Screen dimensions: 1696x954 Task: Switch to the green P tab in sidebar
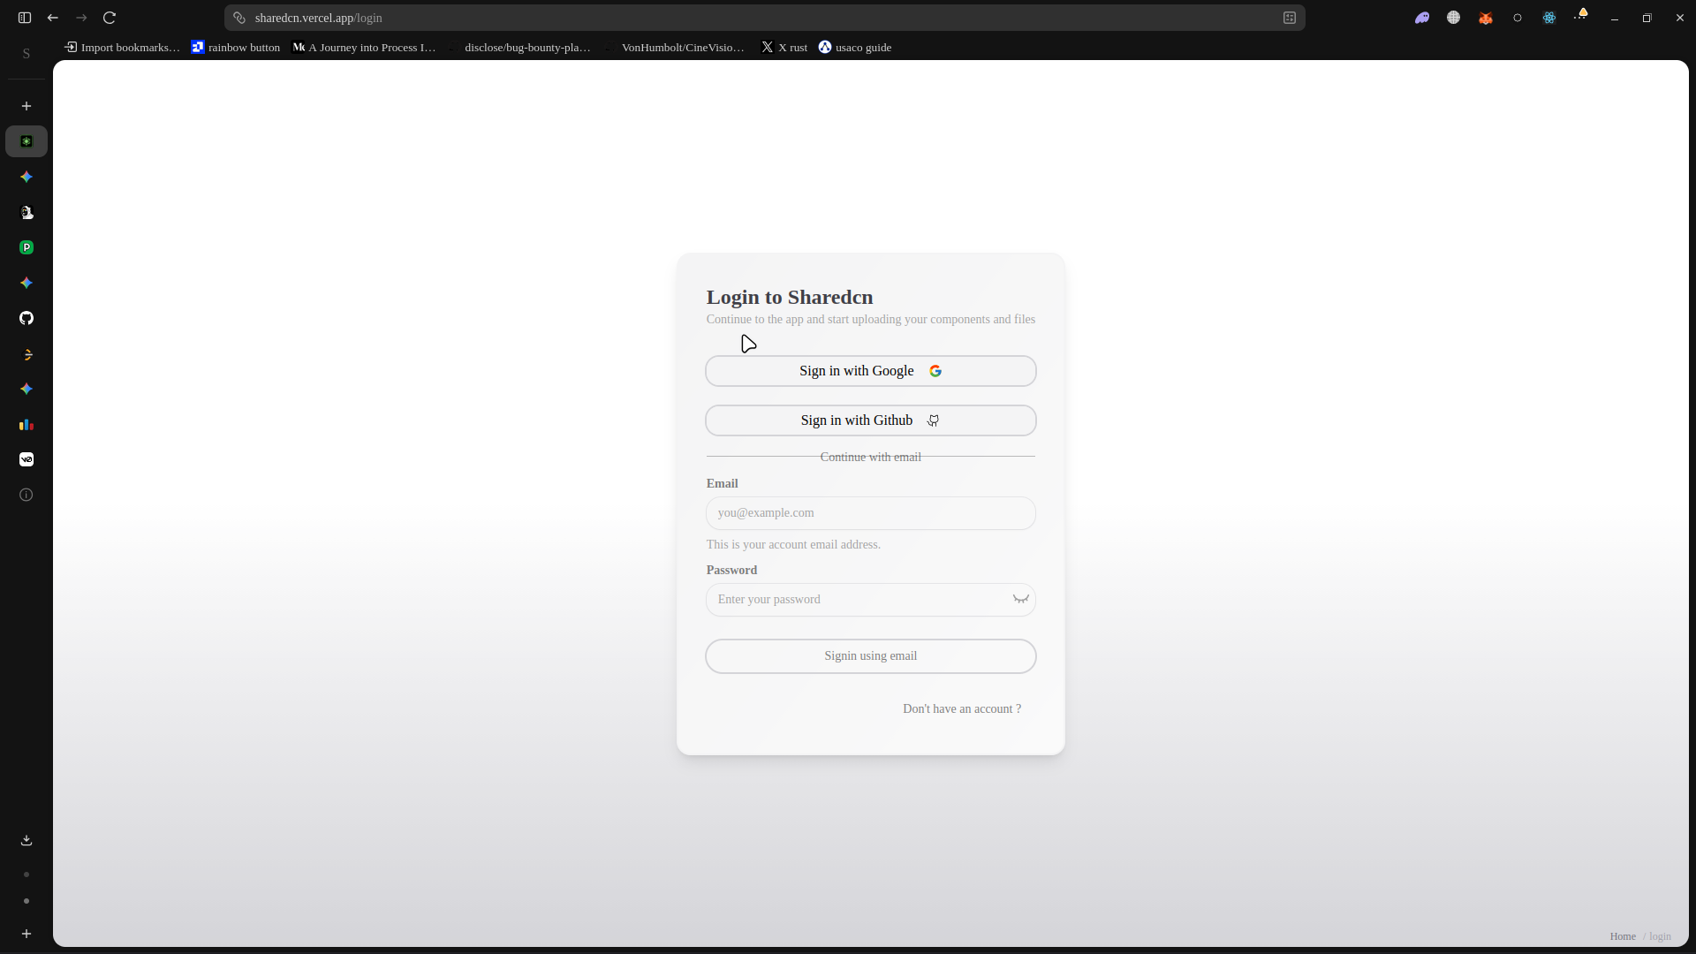[26, 247]
